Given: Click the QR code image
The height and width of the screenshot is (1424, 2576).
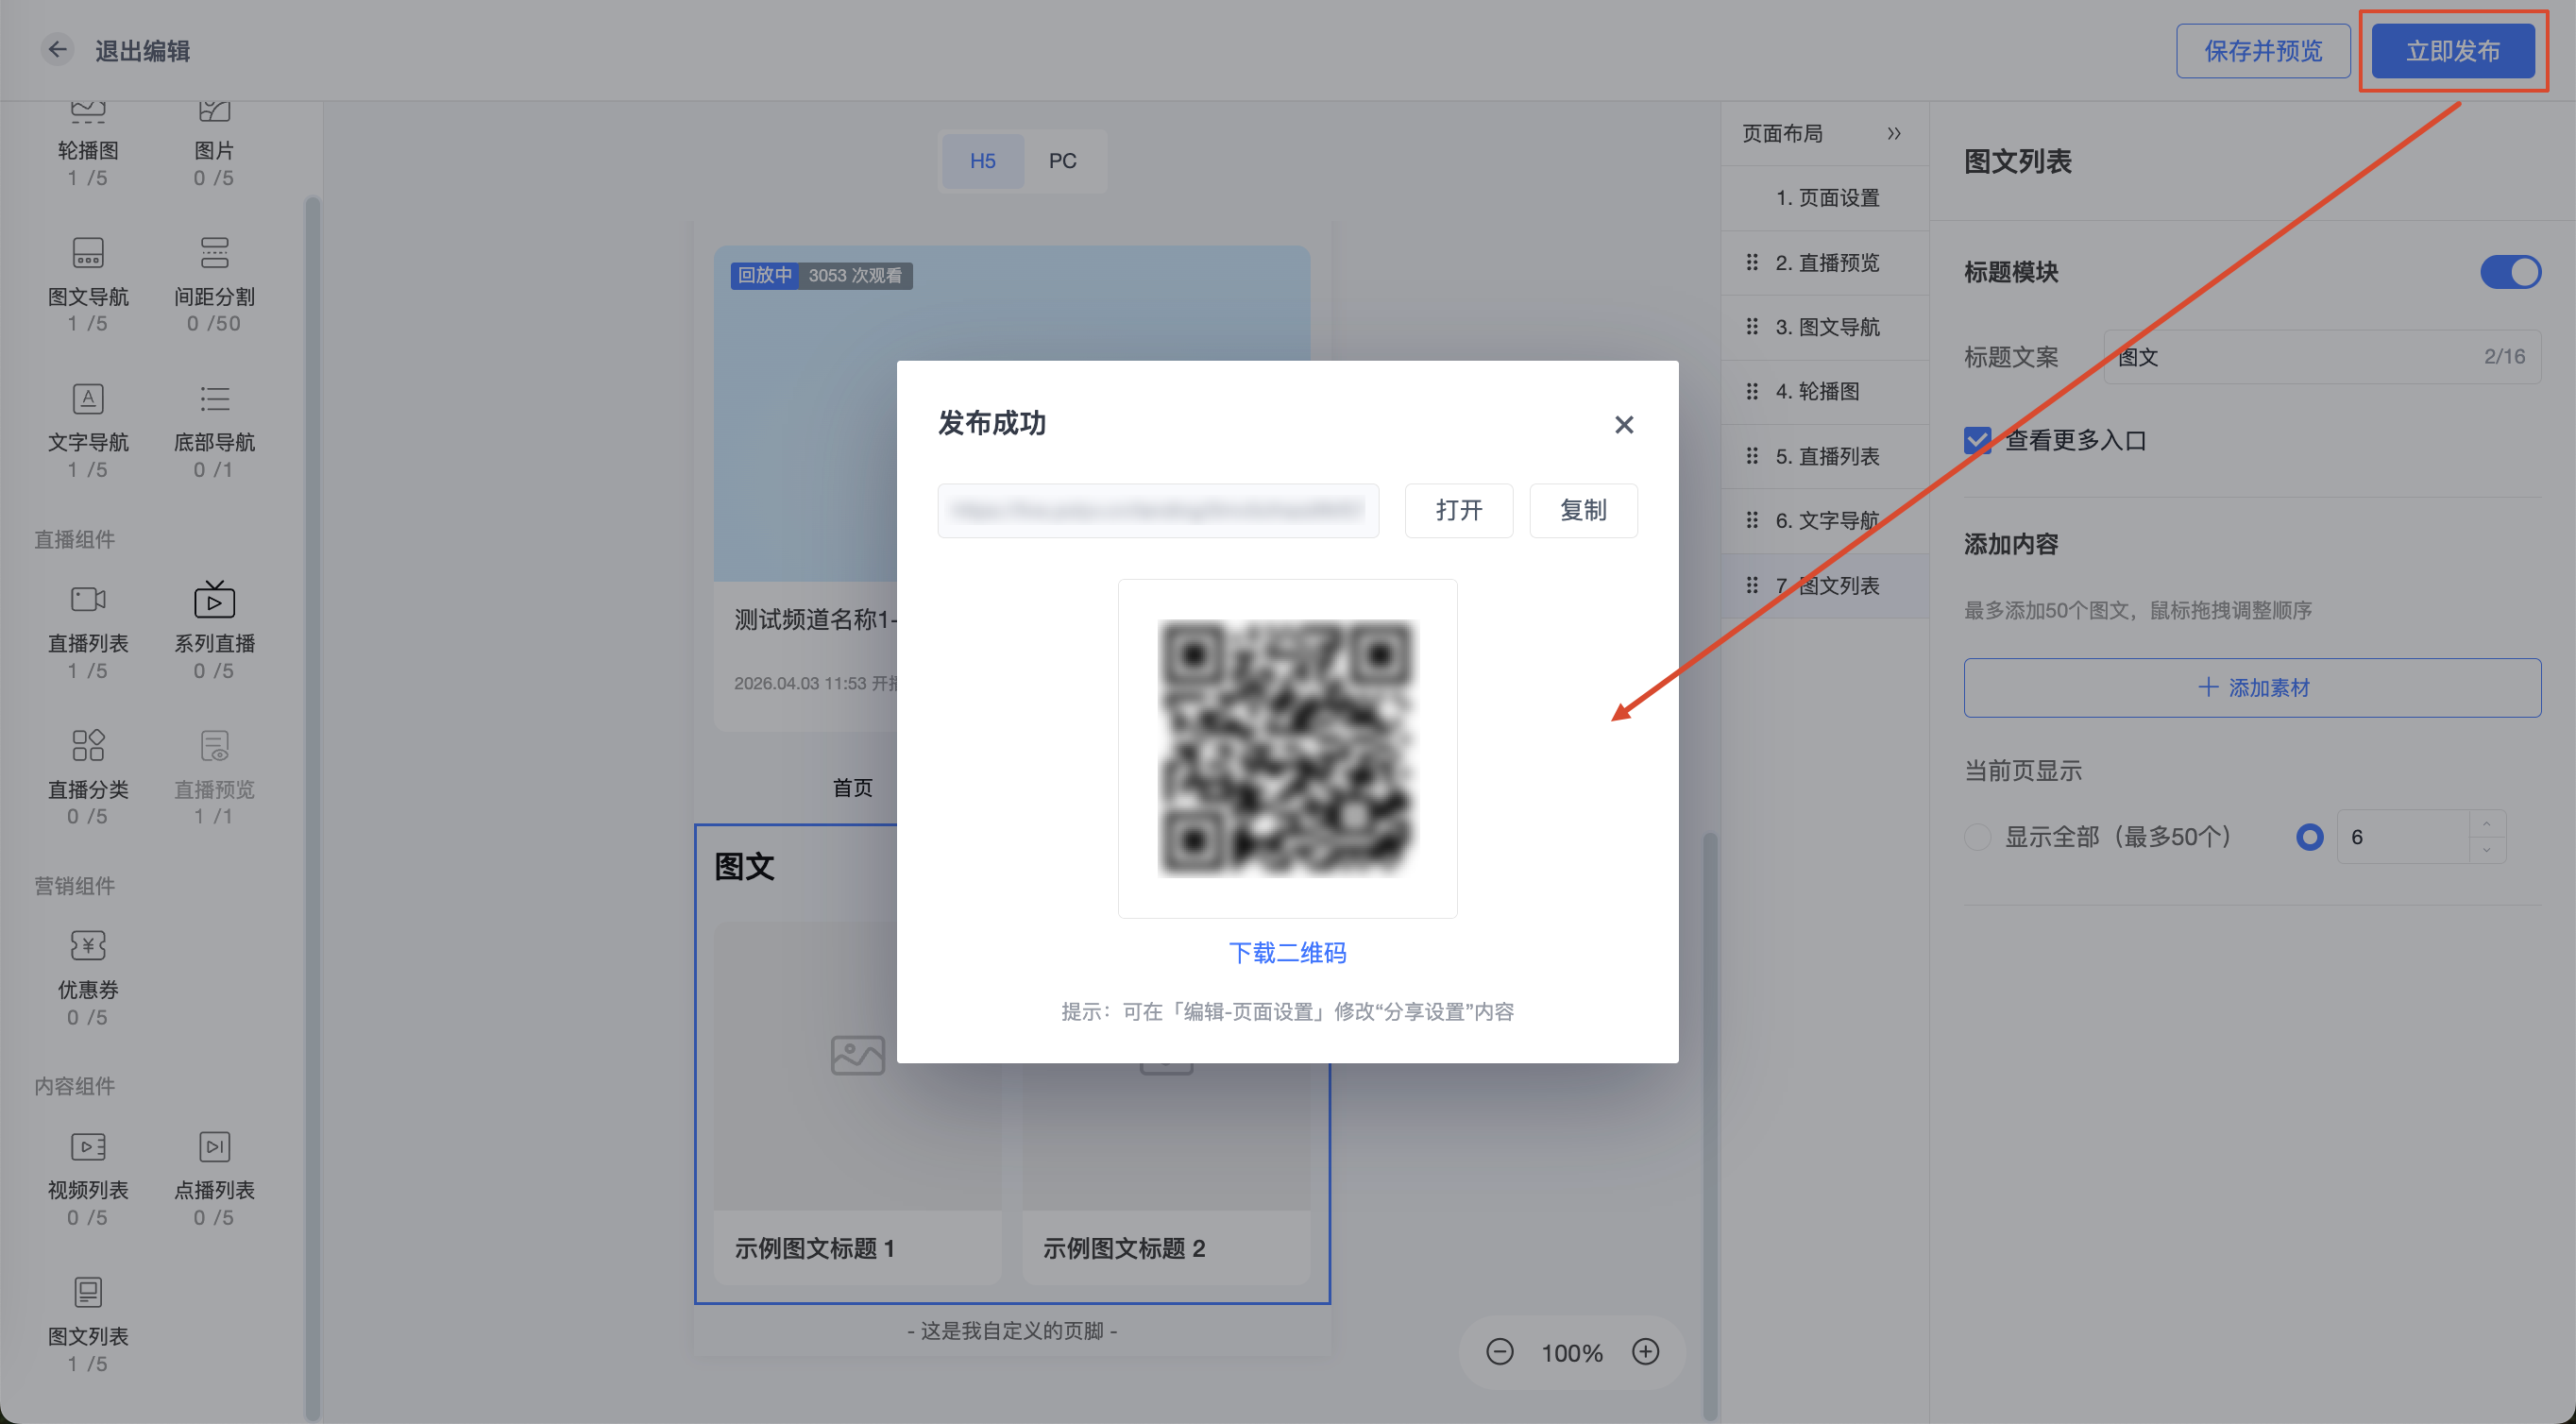Looking at the screenshot, I should tap(1287, 748).
